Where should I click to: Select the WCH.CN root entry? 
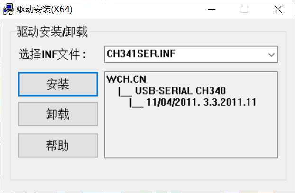[126, 79]
